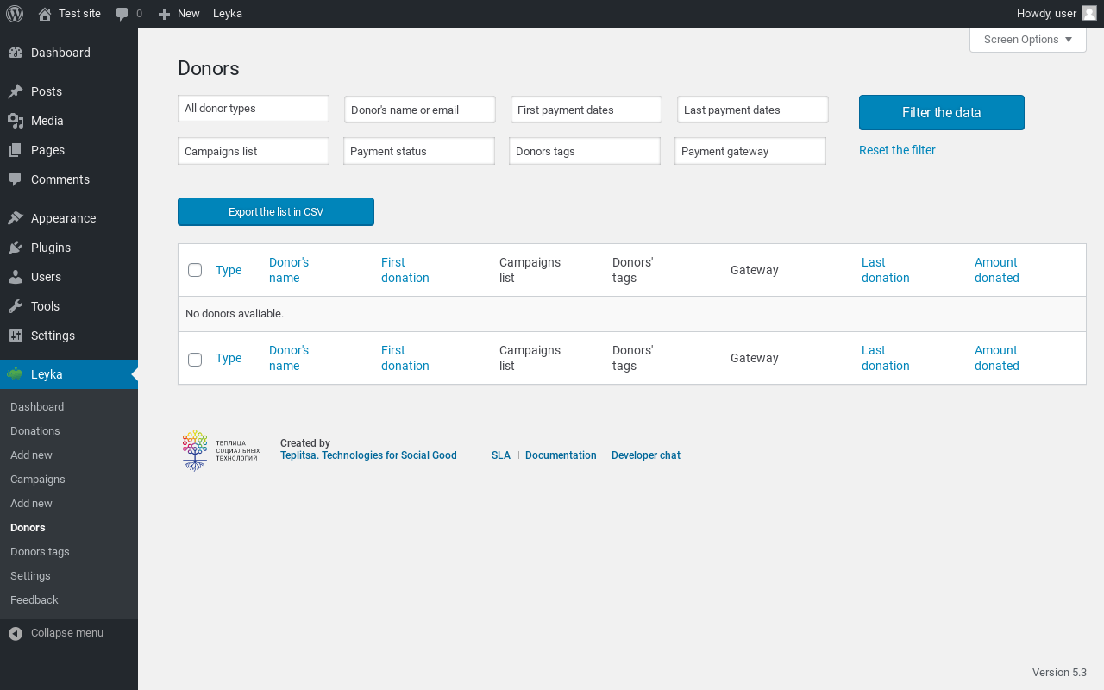Click the Test site home icon
The height and width of the screenshot is (690, 1104).
point(45,14)
